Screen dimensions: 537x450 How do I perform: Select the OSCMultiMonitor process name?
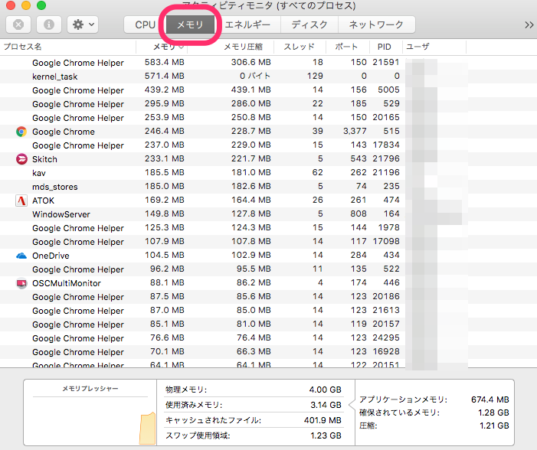tap(67, 283)
